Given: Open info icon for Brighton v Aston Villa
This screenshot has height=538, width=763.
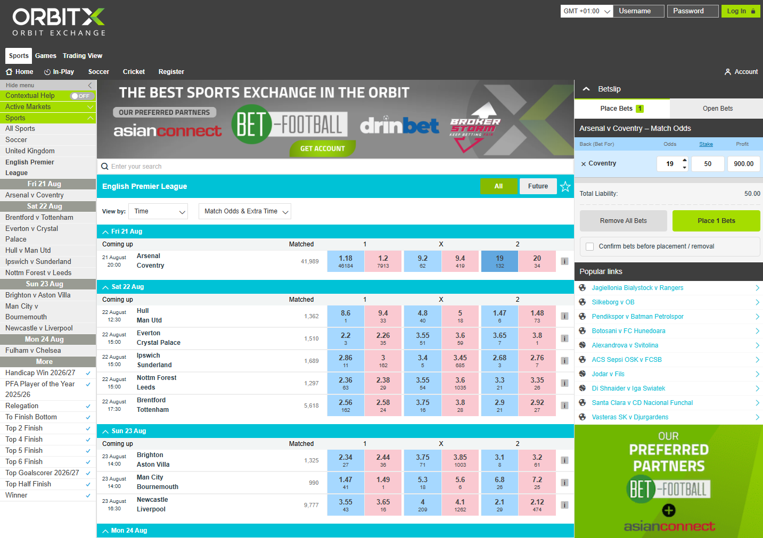Looking at the screenshot, I should pyautogui.click(x=564, y=460).
